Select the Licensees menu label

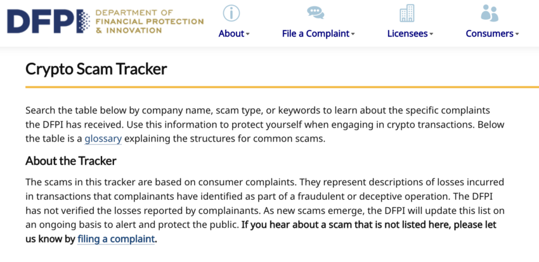tap(407, 34)
